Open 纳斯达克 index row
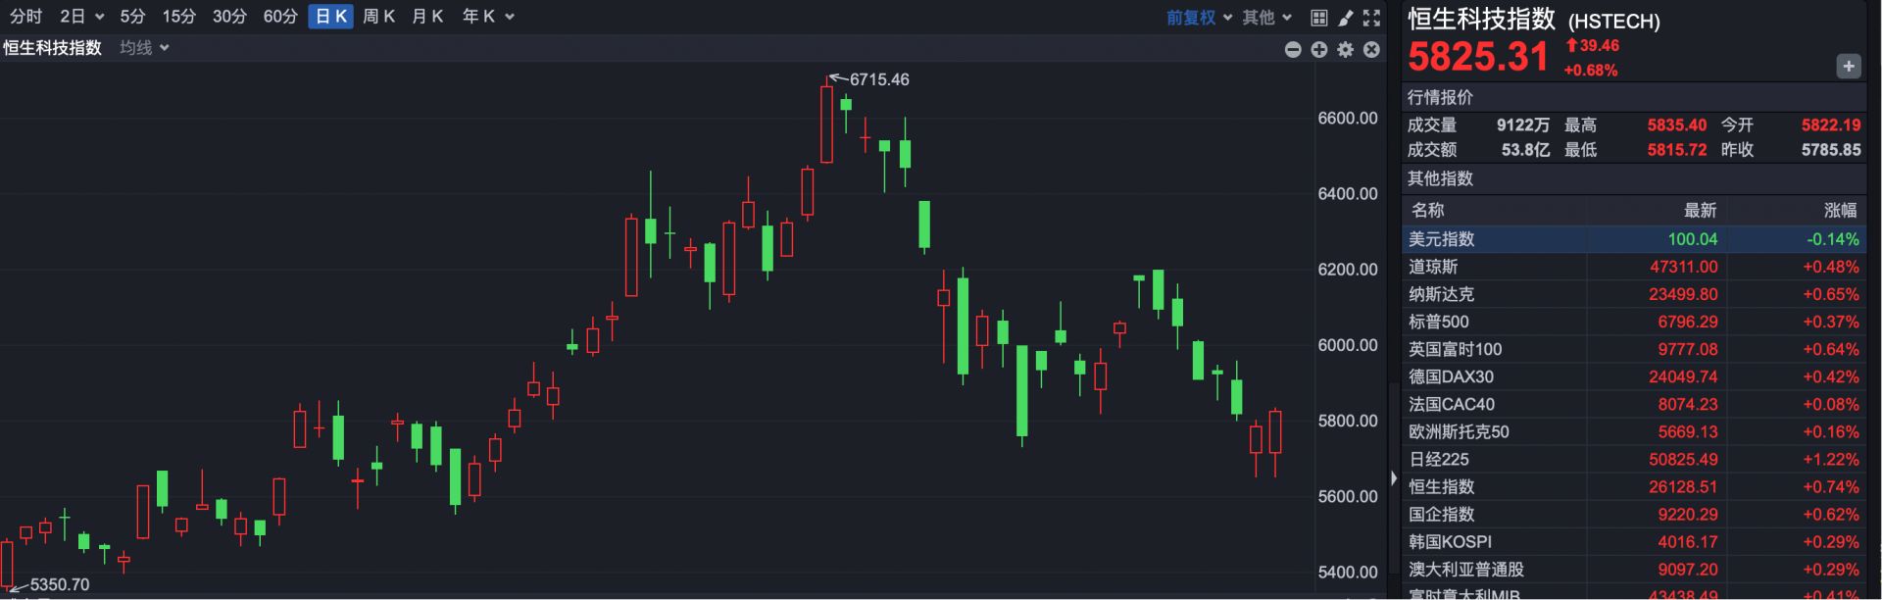 click(x=1441, y=294)
